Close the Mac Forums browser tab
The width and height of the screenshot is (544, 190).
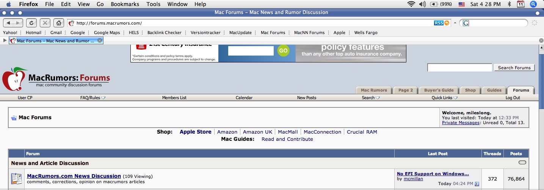pos(100,40)
